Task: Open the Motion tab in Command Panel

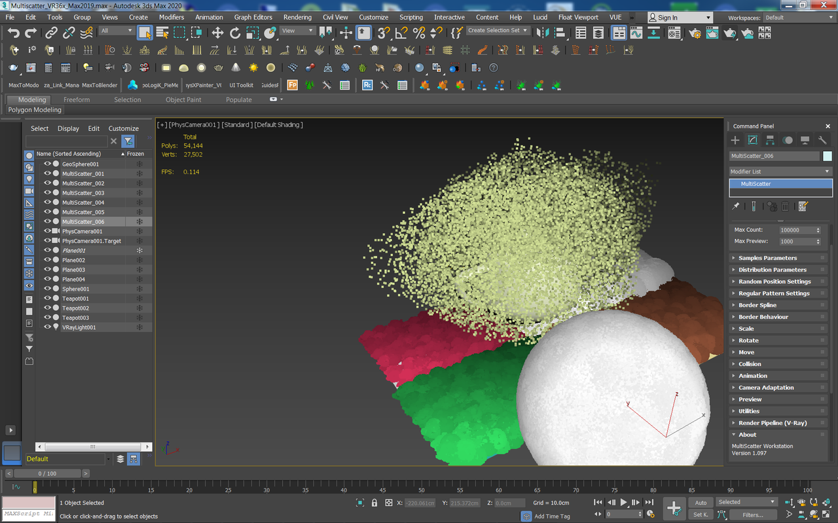Action: coord(788,140)
